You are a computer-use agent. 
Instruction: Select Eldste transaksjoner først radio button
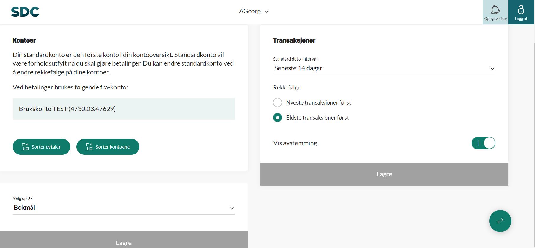pos(278,118)
